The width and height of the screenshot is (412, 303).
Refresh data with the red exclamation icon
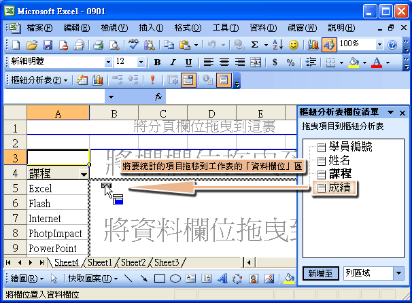pyautogui.click(x=153, y=79)
